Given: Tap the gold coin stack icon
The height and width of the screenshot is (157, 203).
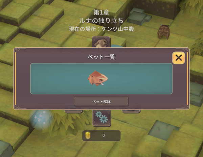Looking at the screenshot, I should pyautogui.click(x=88, y=135).
